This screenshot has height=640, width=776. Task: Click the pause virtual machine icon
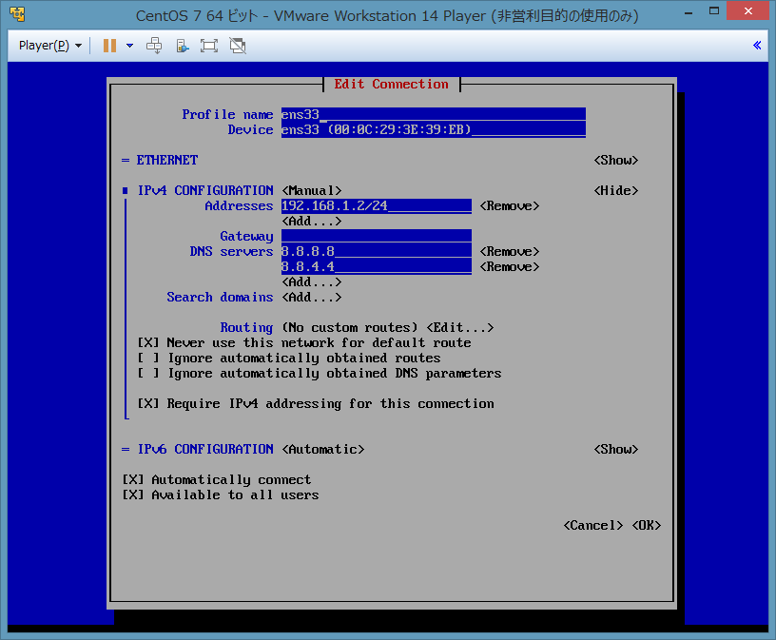click(x=109, y=45)
